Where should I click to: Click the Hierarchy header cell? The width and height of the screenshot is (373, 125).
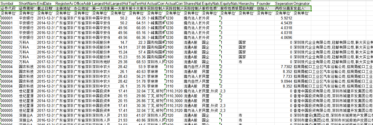point(247,3)
